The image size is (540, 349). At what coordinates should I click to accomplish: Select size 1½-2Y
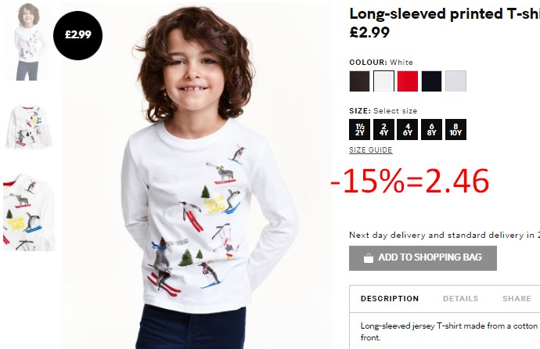pyautogui.click(x=359, y=129)
